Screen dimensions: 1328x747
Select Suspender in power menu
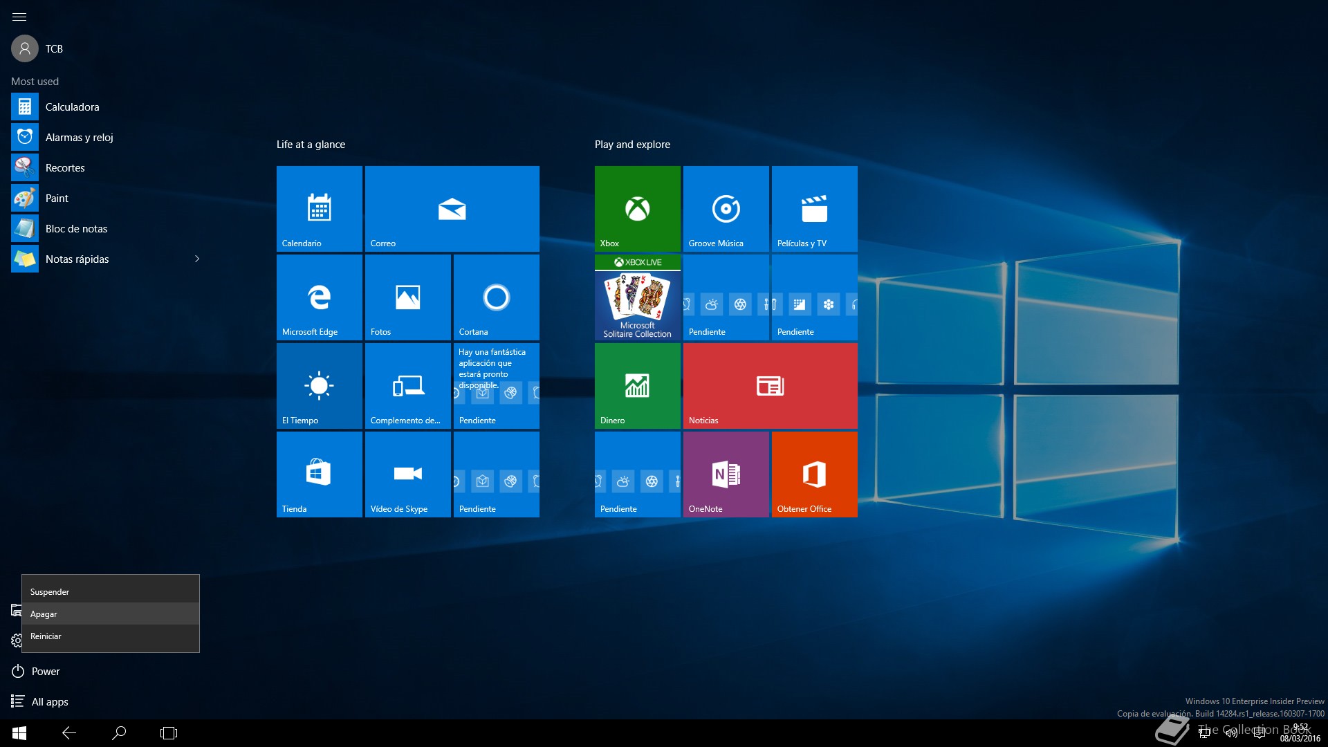click(111, 592)
